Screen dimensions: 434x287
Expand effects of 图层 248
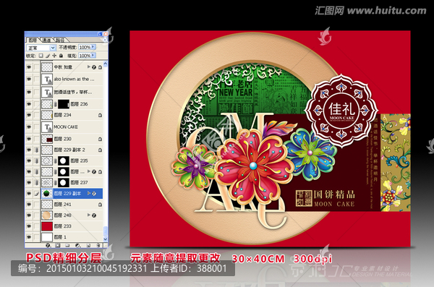(x=89, y=215)
